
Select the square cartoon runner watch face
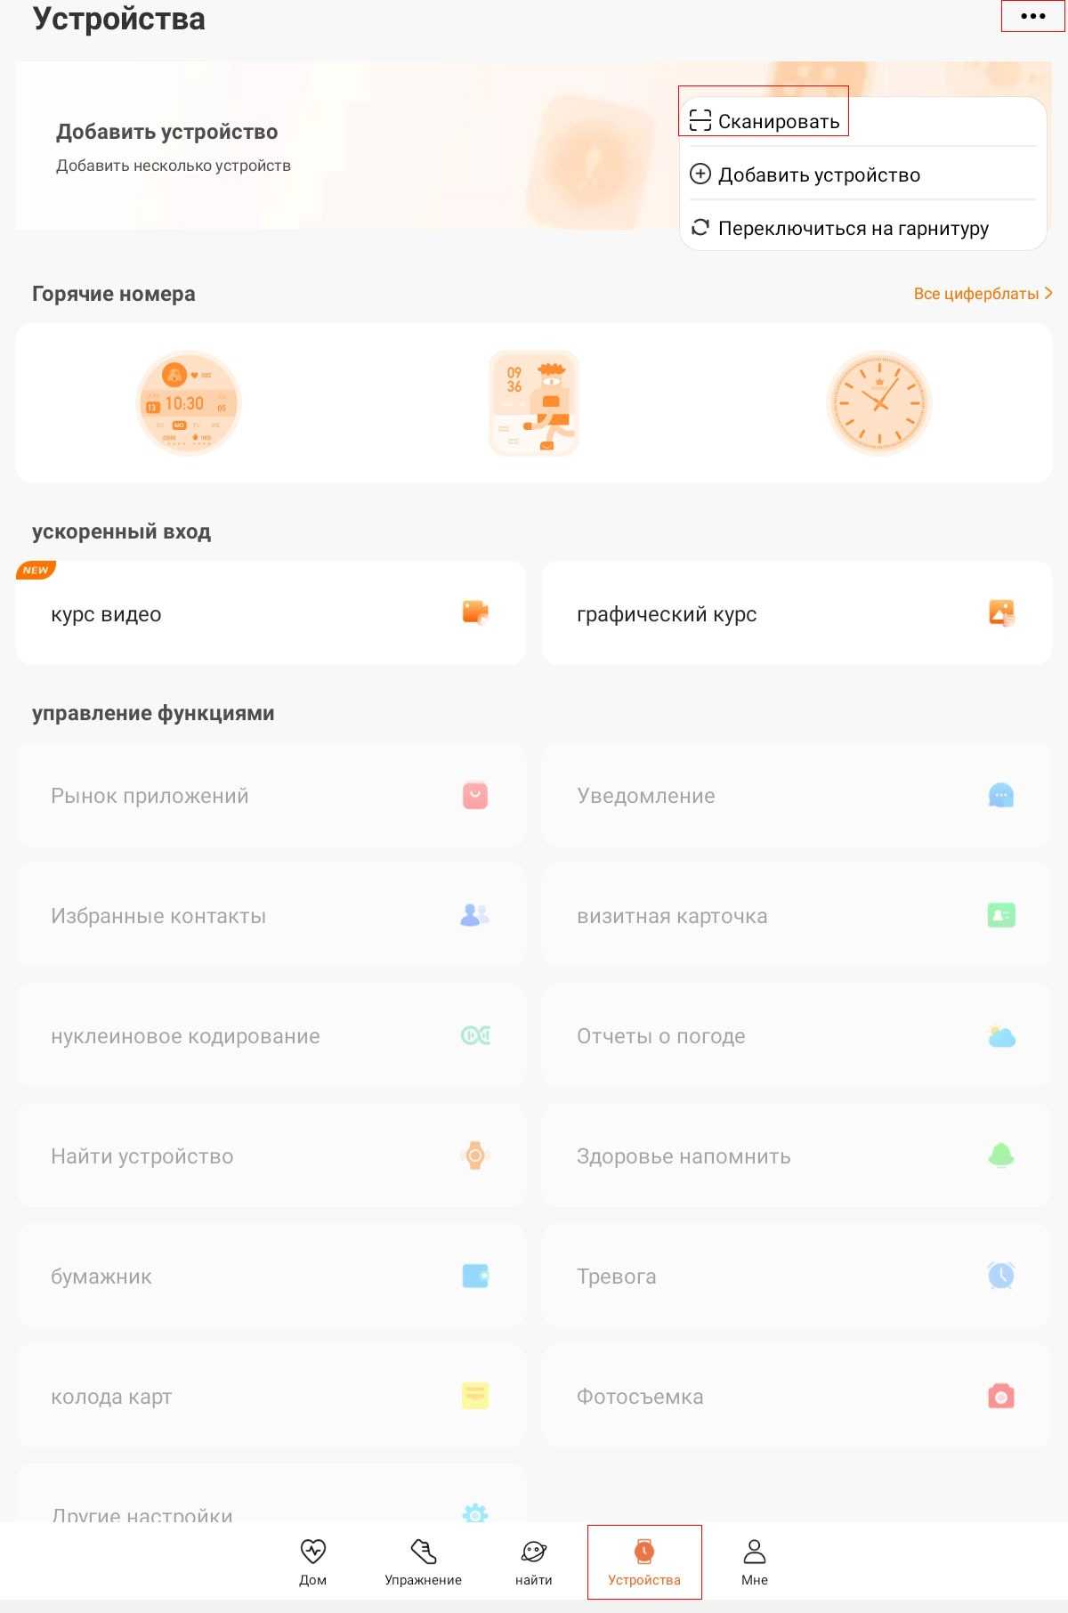click(x=534, y=403)
